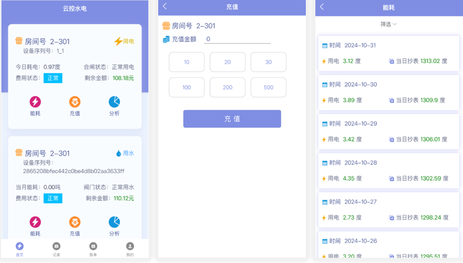Open 能耗 icon in water room card
The width and height of the screenshot is (463, 263).
35,222
